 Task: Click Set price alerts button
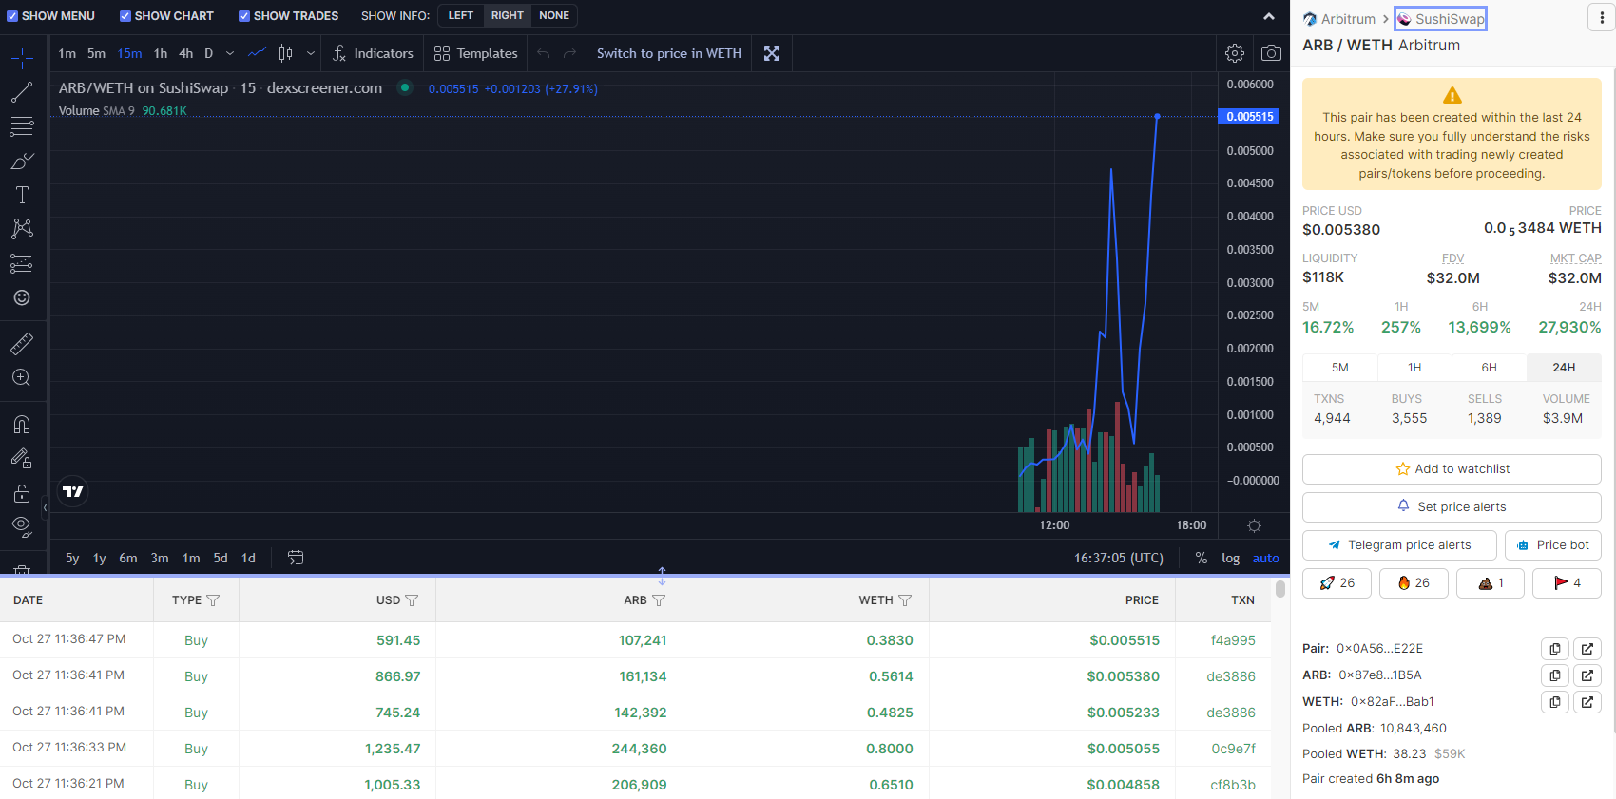tap(1452, 507)
